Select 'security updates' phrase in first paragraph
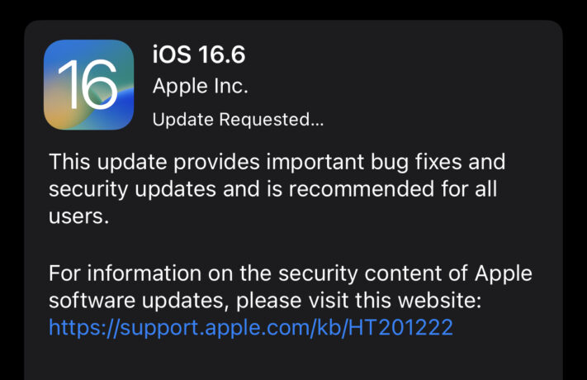The image size is (587, 380). (x=133, y=189)
